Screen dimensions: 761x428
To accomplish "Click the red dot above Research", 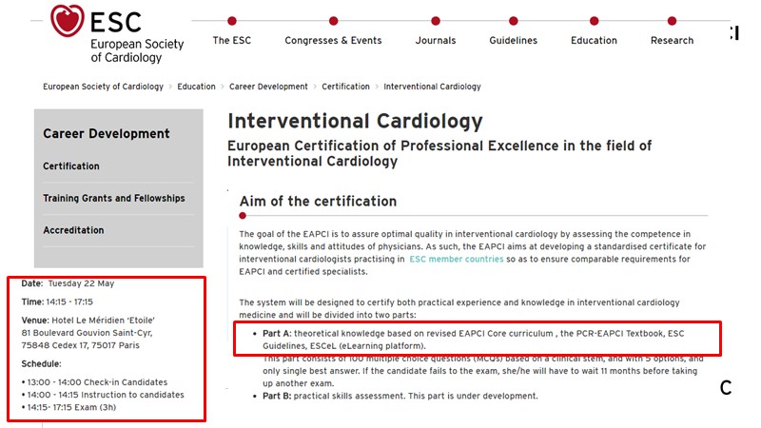I will tap(673, 20).
